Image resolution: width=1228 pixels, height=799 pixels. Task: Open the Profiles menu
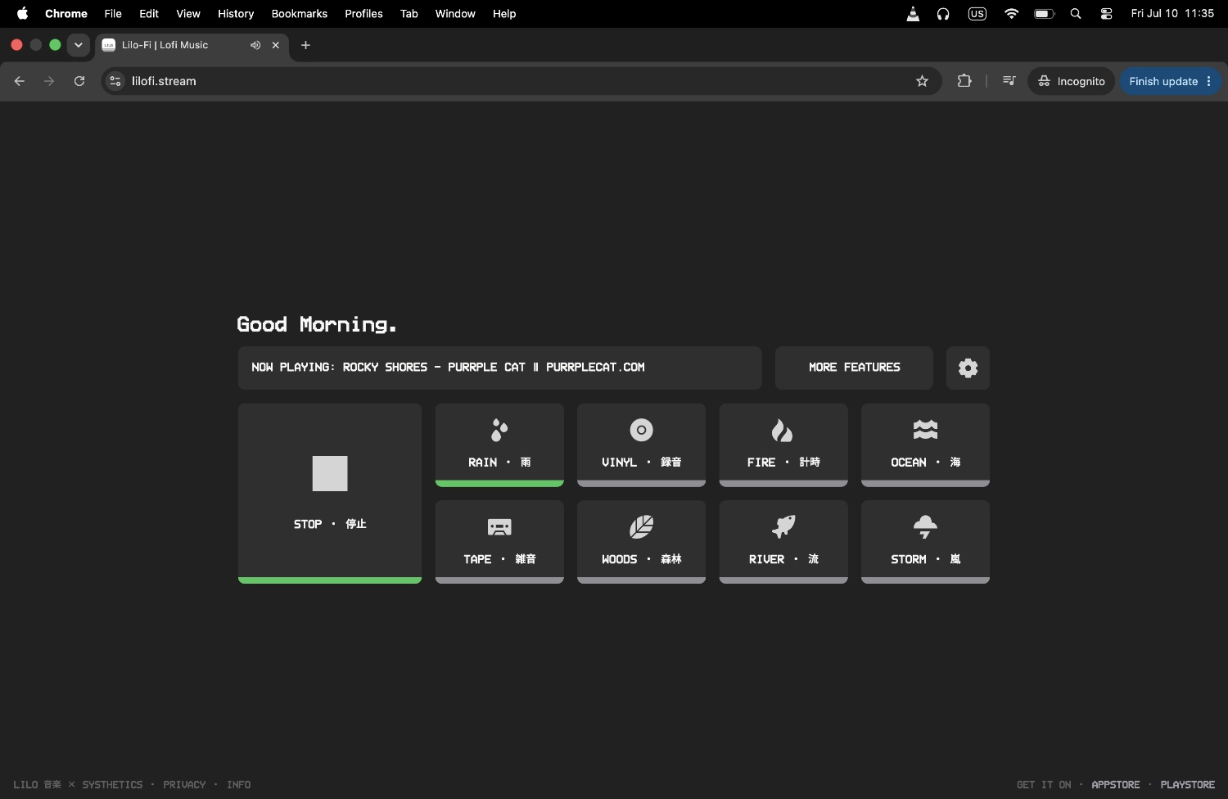[363, 13]
